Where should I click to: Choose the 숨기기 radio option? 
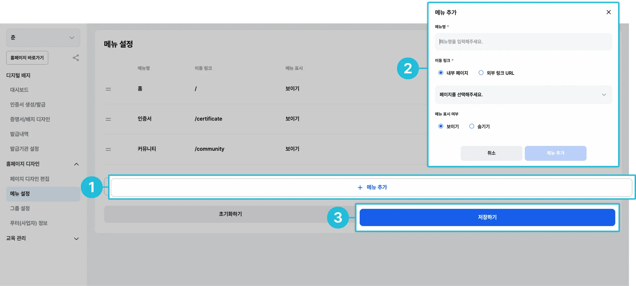[472, 126]
